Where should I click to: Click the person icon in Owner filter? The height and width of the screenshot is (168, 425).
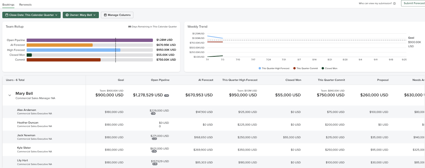point(67,15)
